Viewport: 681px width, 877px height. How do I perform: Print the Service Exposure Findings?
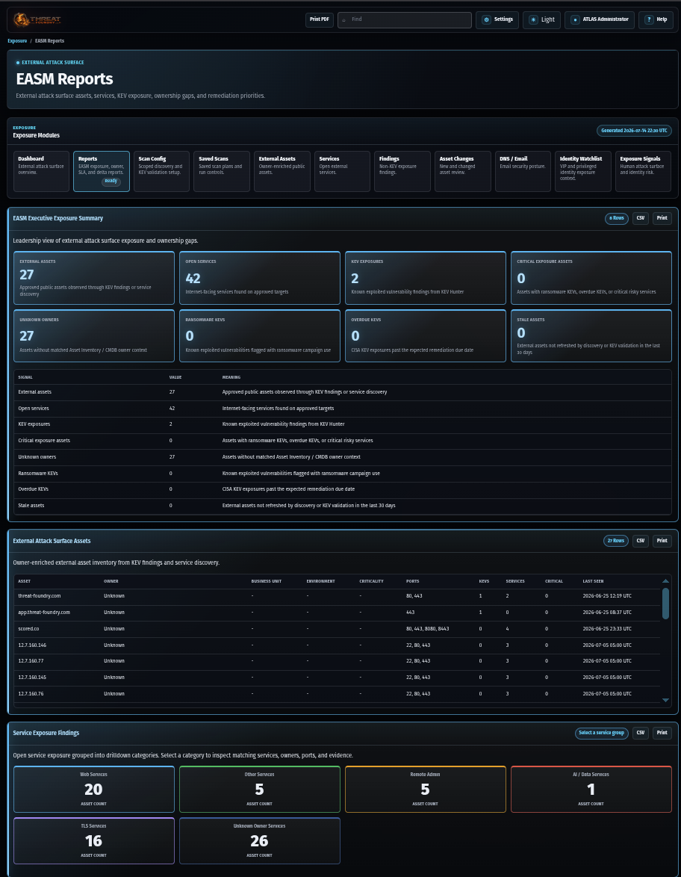(662, 733)
